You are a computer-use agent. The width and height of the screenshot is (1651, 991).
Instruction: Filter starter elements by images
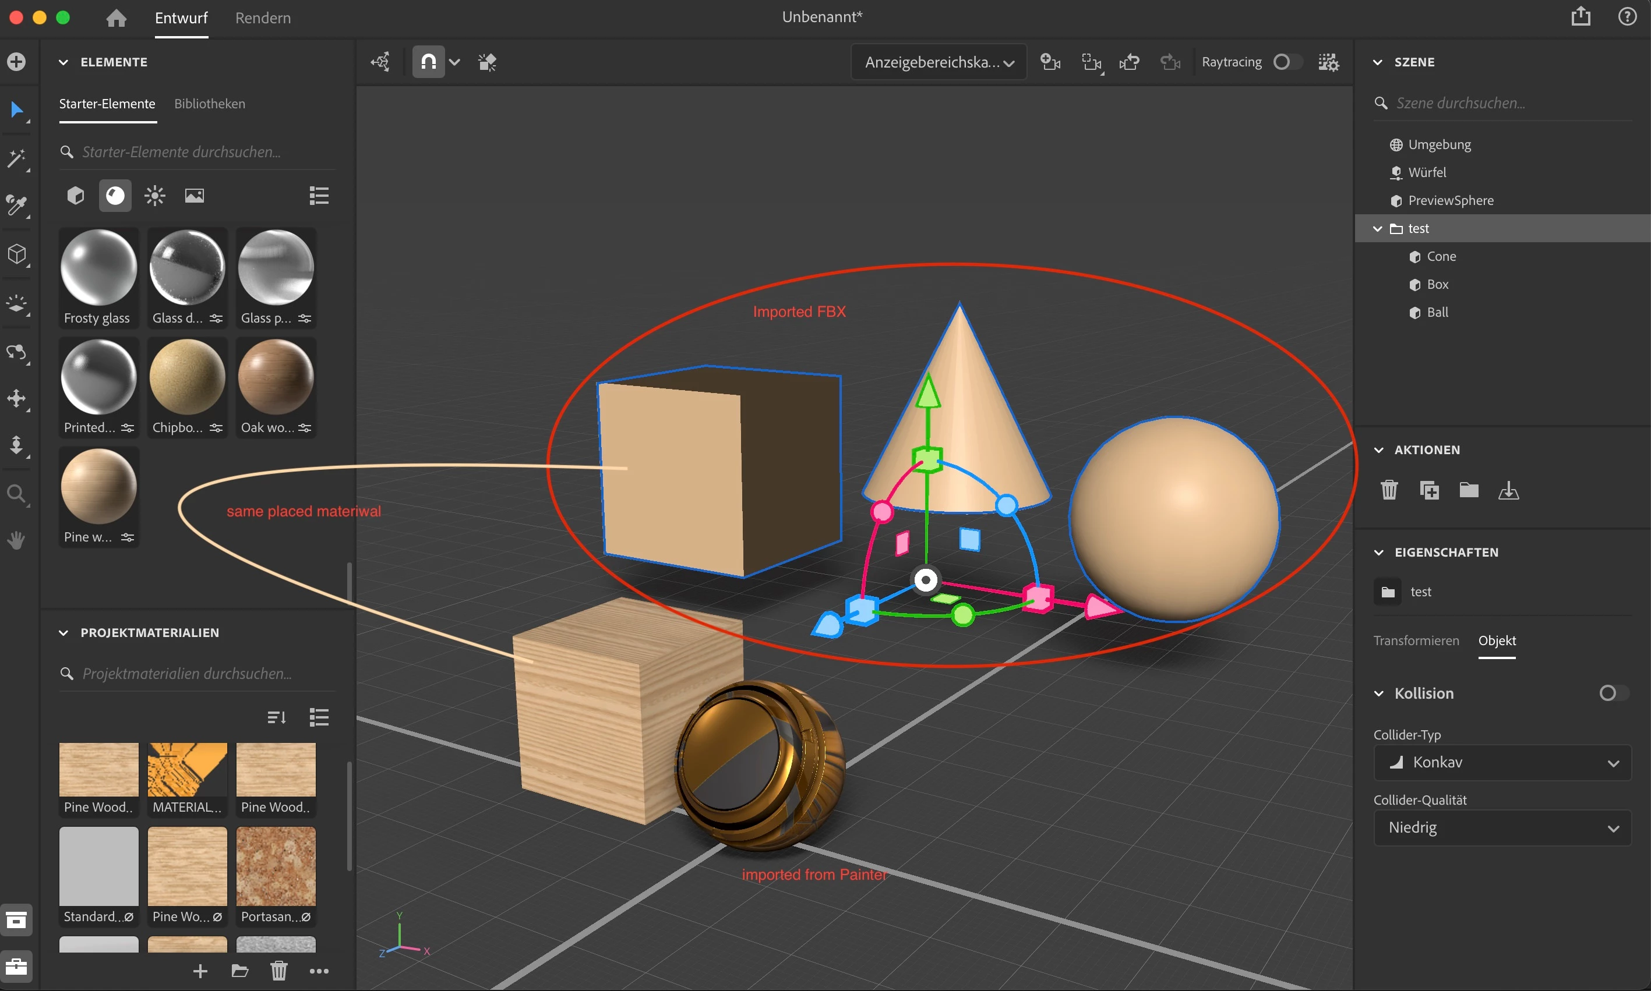(195, 196)
